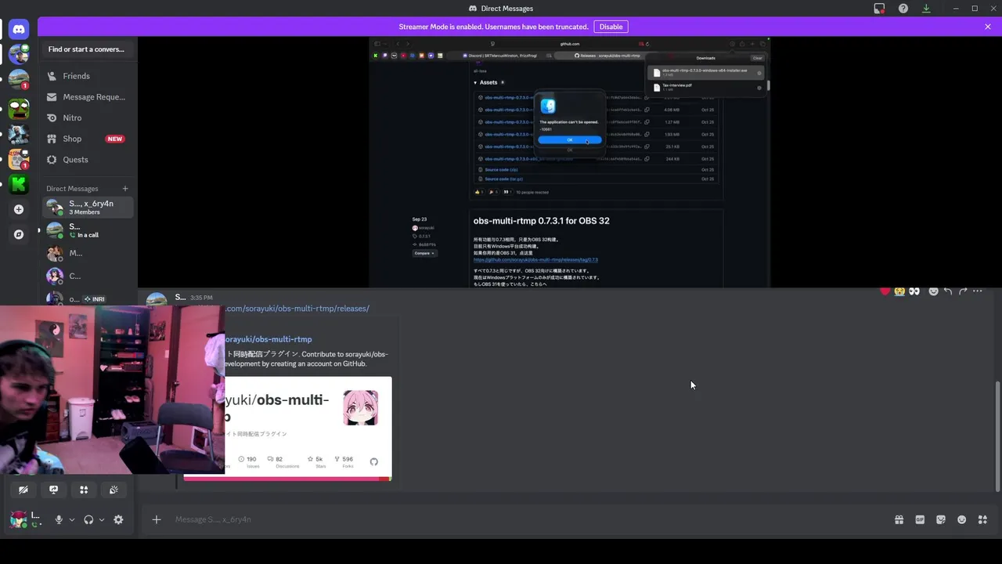Open the sticker picker
Screen dimensions: 1002x564
click(x=941, y=519)
